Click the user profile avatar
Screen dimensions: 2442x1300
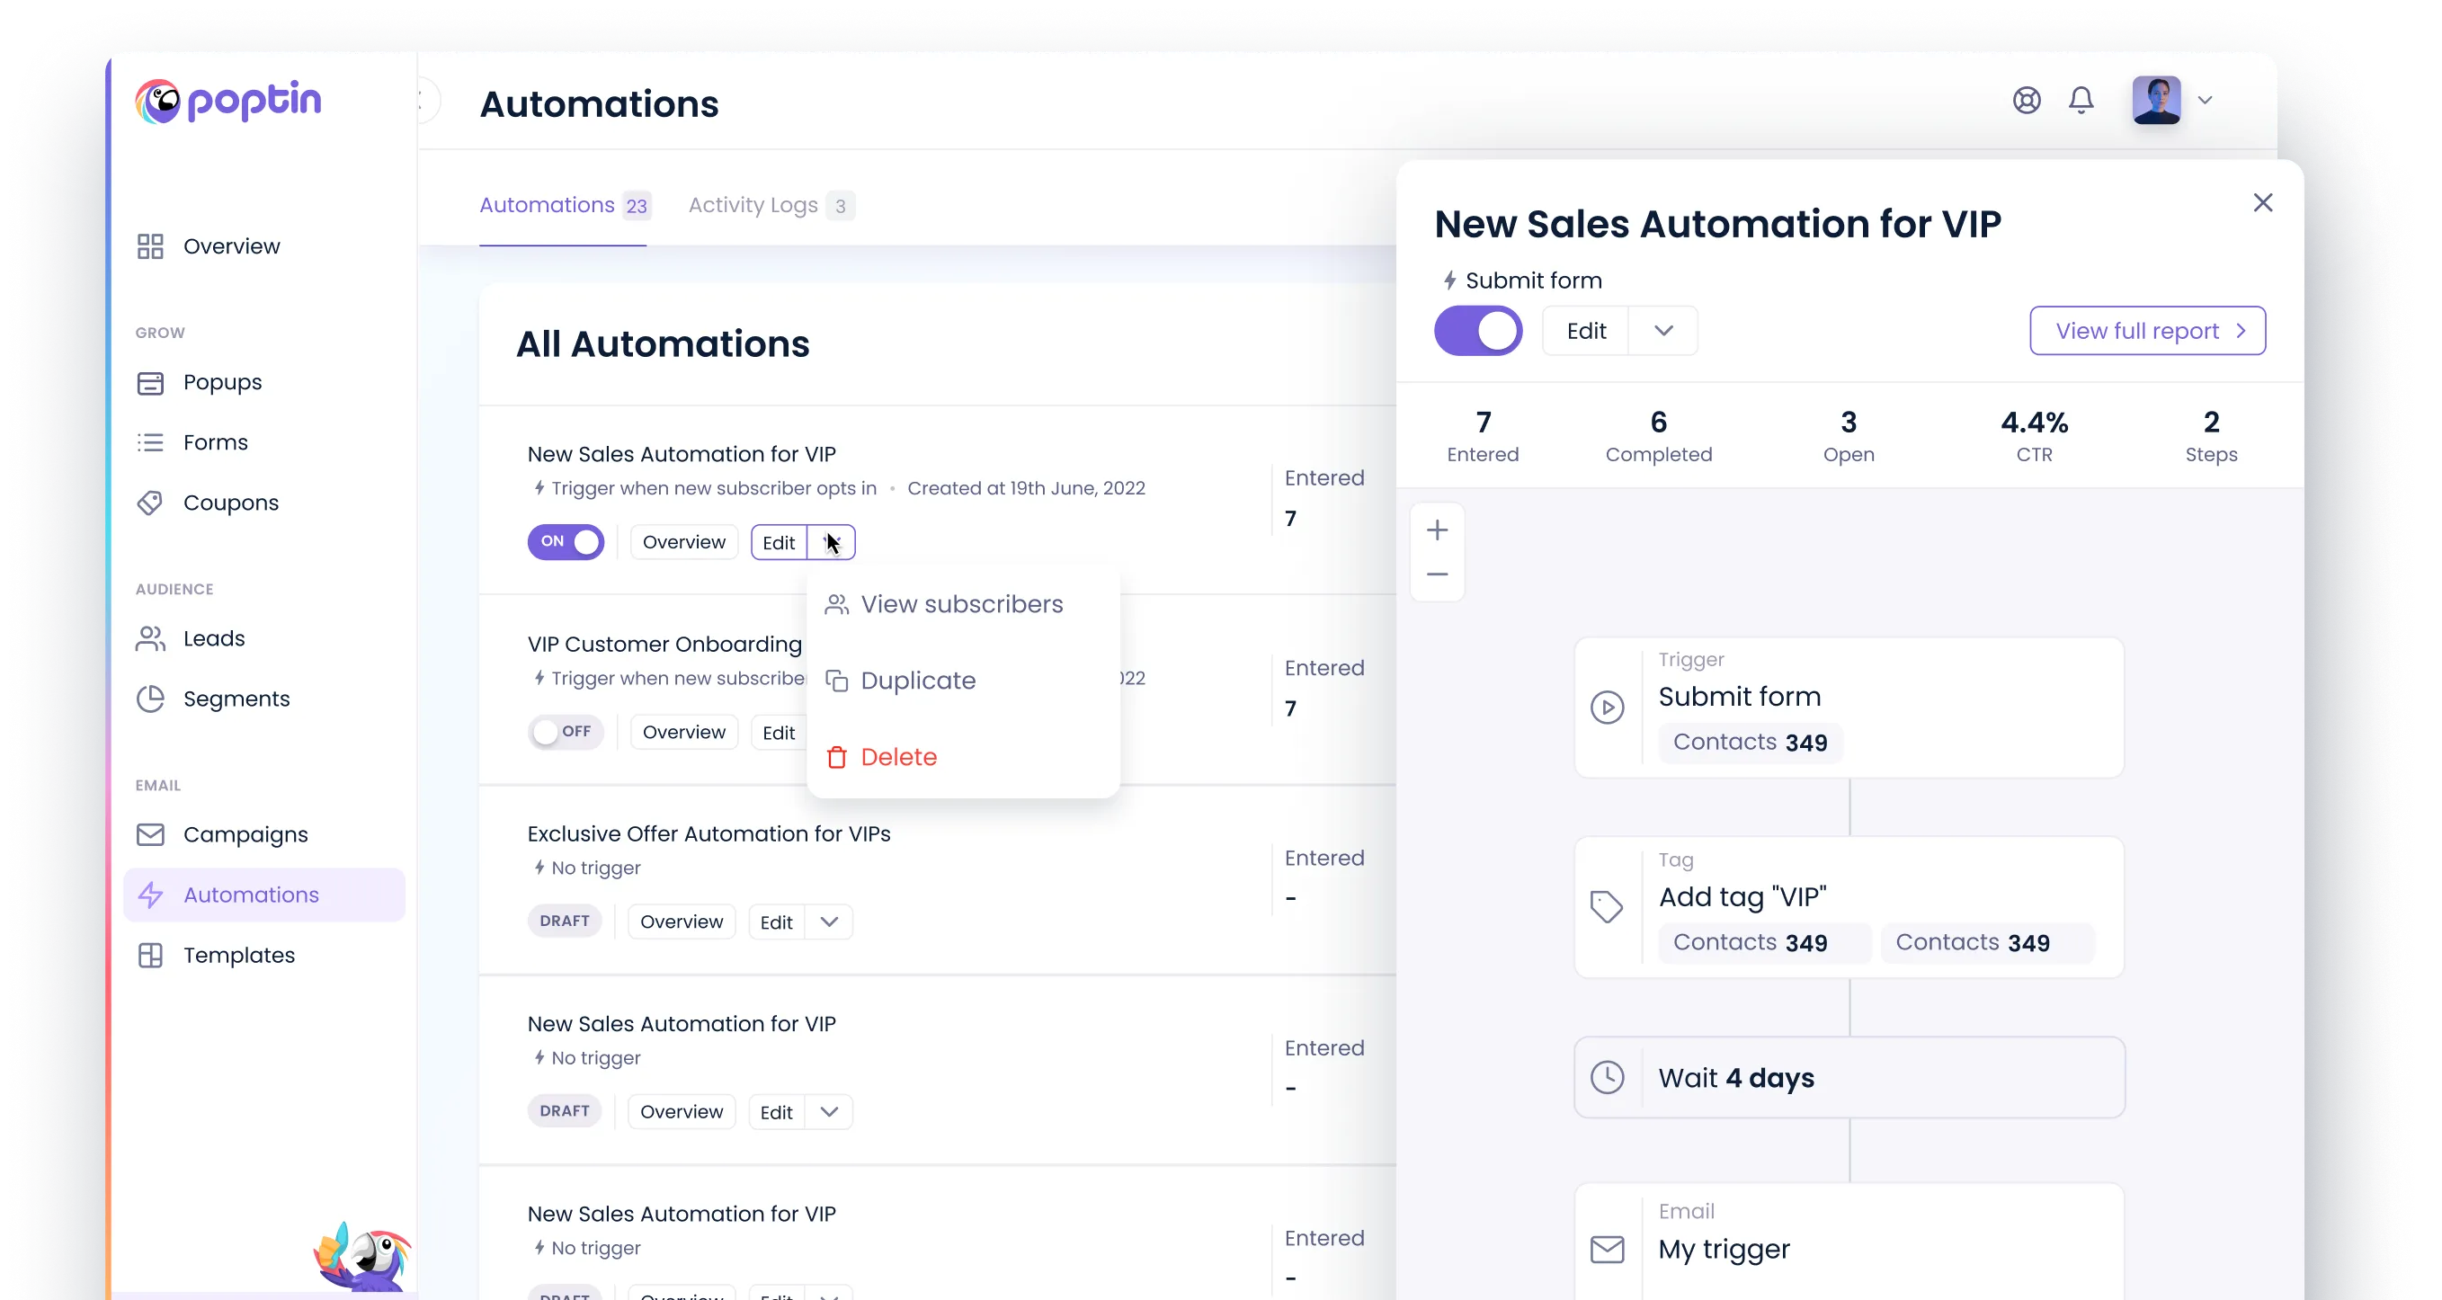coord(2157,101)
